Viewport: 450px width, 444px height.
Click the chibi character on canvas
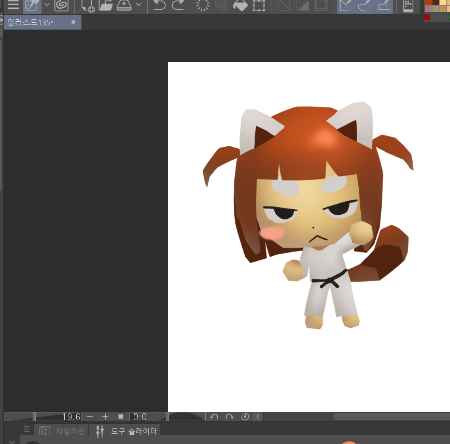coord(308,215)
